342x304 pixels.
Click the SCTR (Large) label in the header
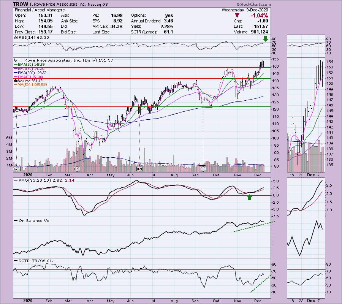tap(144, 32)
